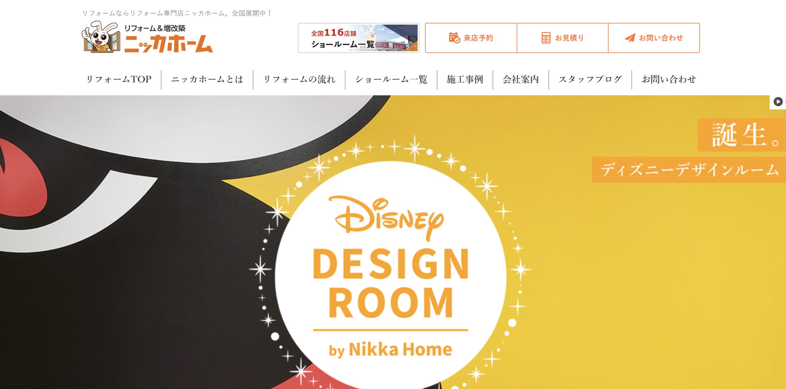
Task: Click the rabbit mascot logo icon
Action: pos(101,37)
